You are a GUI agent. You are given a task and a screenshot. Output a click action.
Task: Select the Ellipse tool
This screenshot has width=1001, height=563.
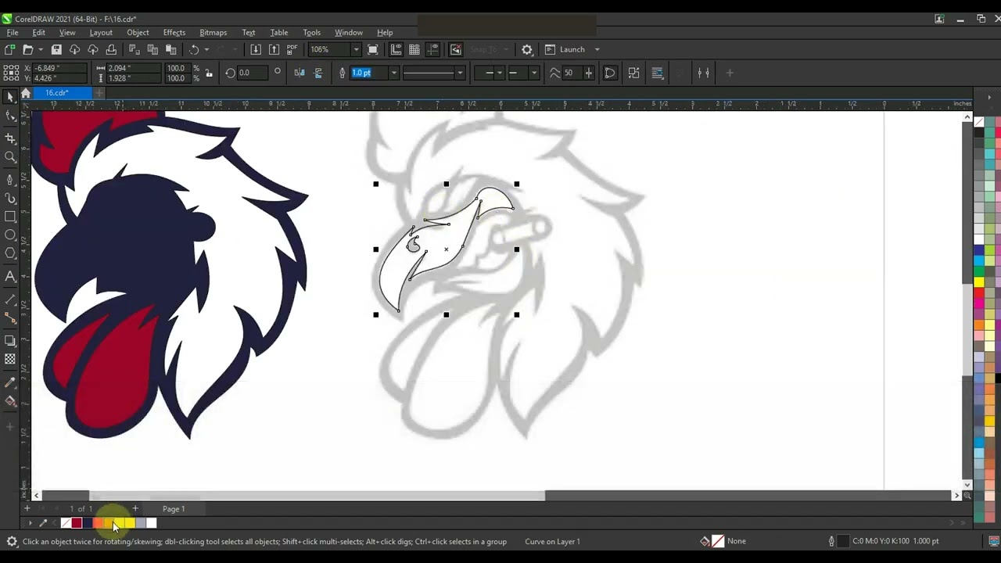coord(10,235)
